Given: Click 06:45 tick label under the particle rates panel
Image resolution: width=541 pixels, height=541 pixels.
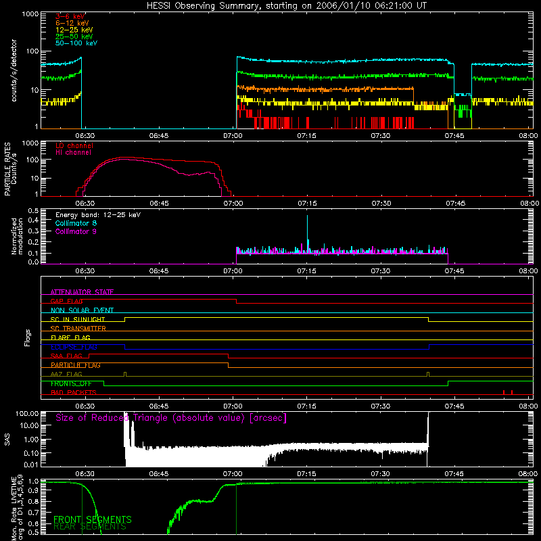Looking at the screenshot, I should coord(160,204).
